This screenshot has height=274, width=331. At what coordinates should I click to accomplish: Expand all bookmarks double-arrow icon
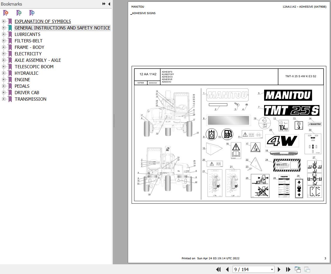click(x=104, y=4)
